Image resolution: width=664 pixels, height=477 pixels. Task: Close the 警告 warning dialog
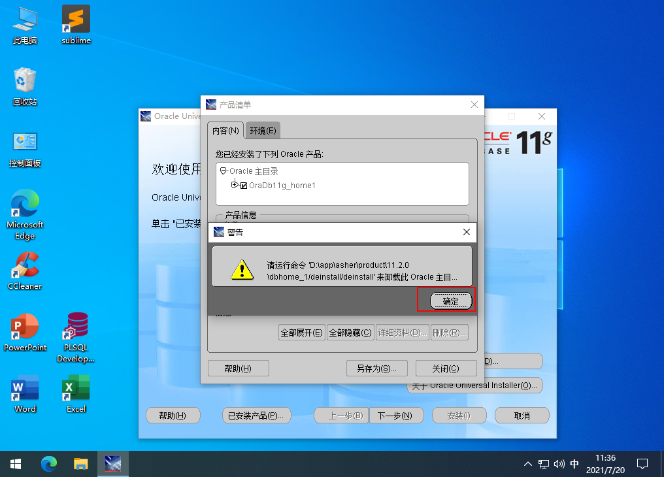466,232
